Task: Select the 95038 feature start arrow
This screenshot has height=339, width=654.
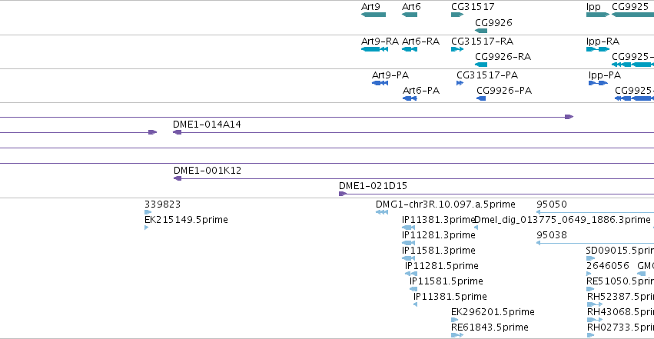Action: click(539, 243)
